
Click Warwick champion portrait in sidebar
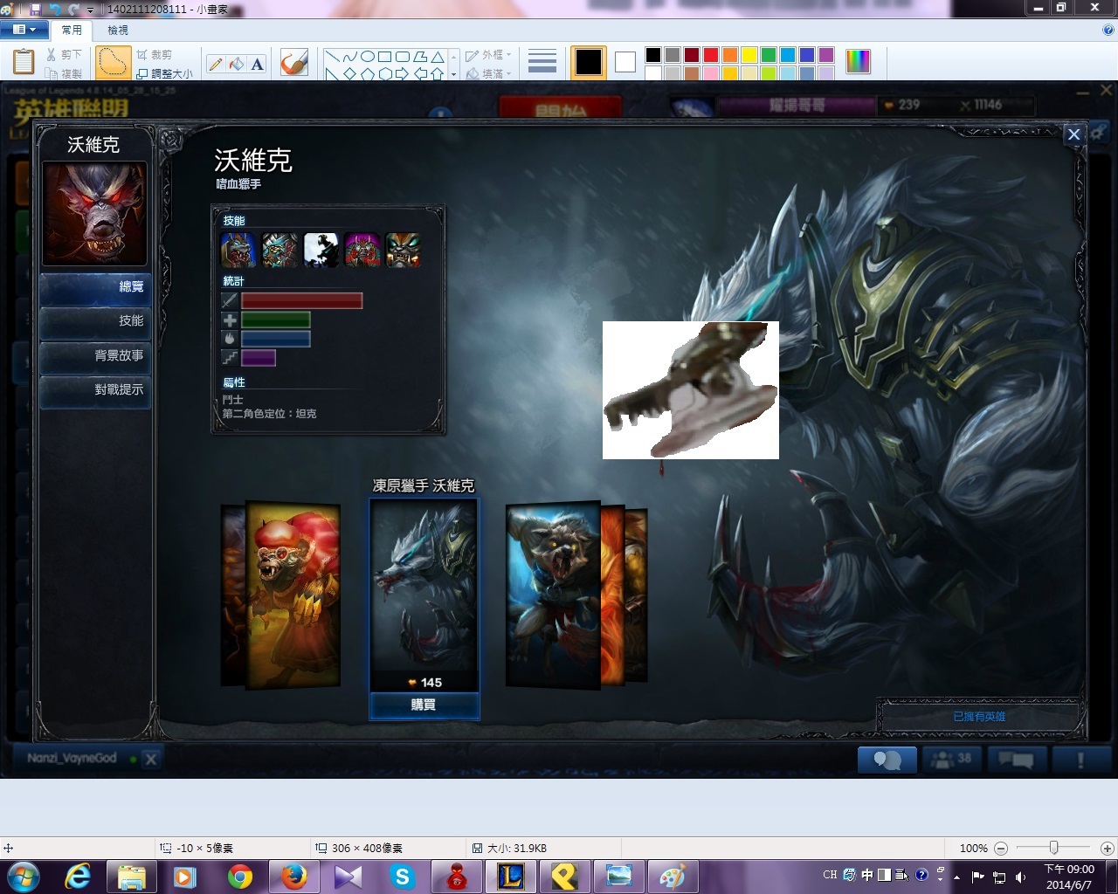point(94,213)
